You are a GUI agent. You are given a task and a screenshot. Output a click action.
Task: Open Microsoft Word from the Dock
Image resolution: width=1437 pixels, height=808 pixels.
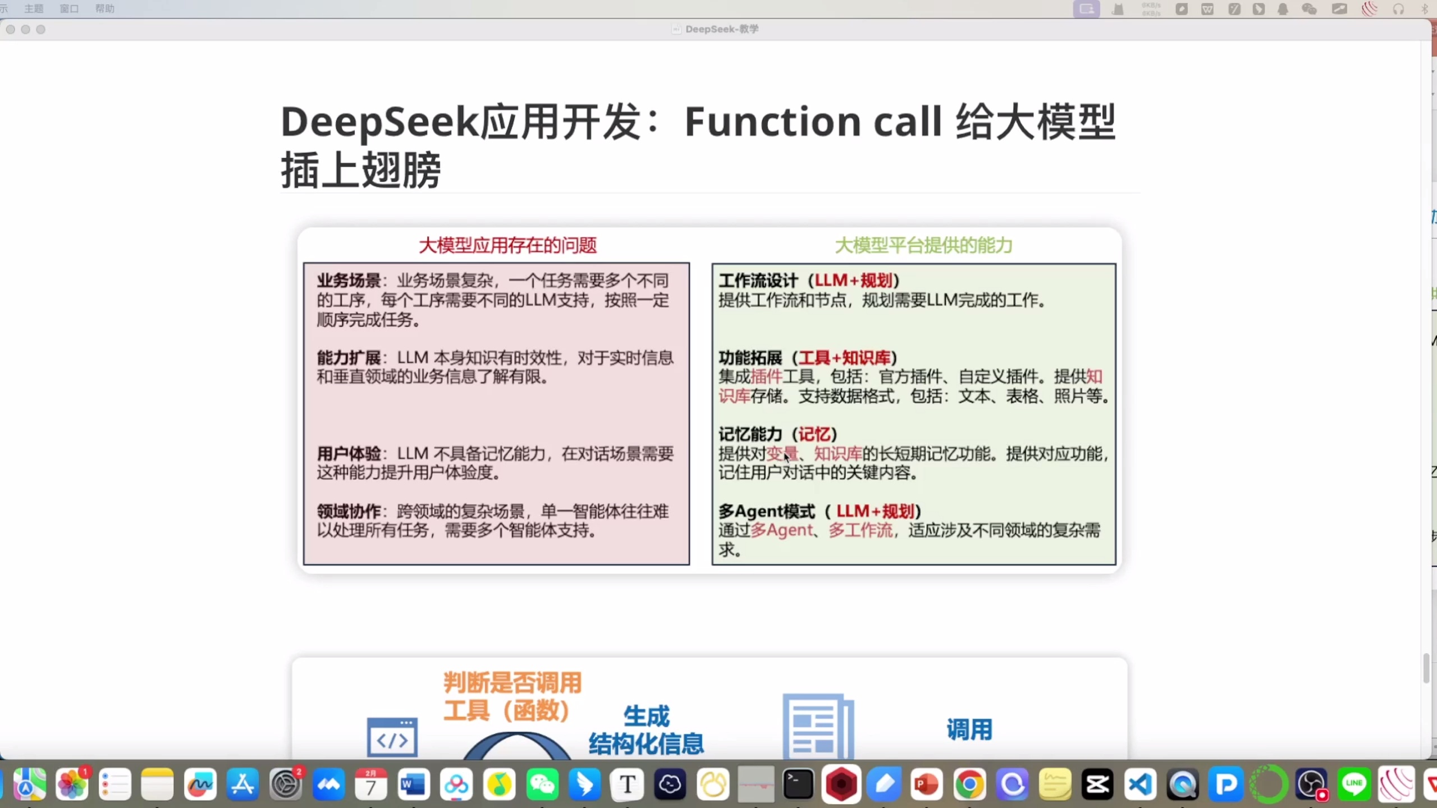414,784
